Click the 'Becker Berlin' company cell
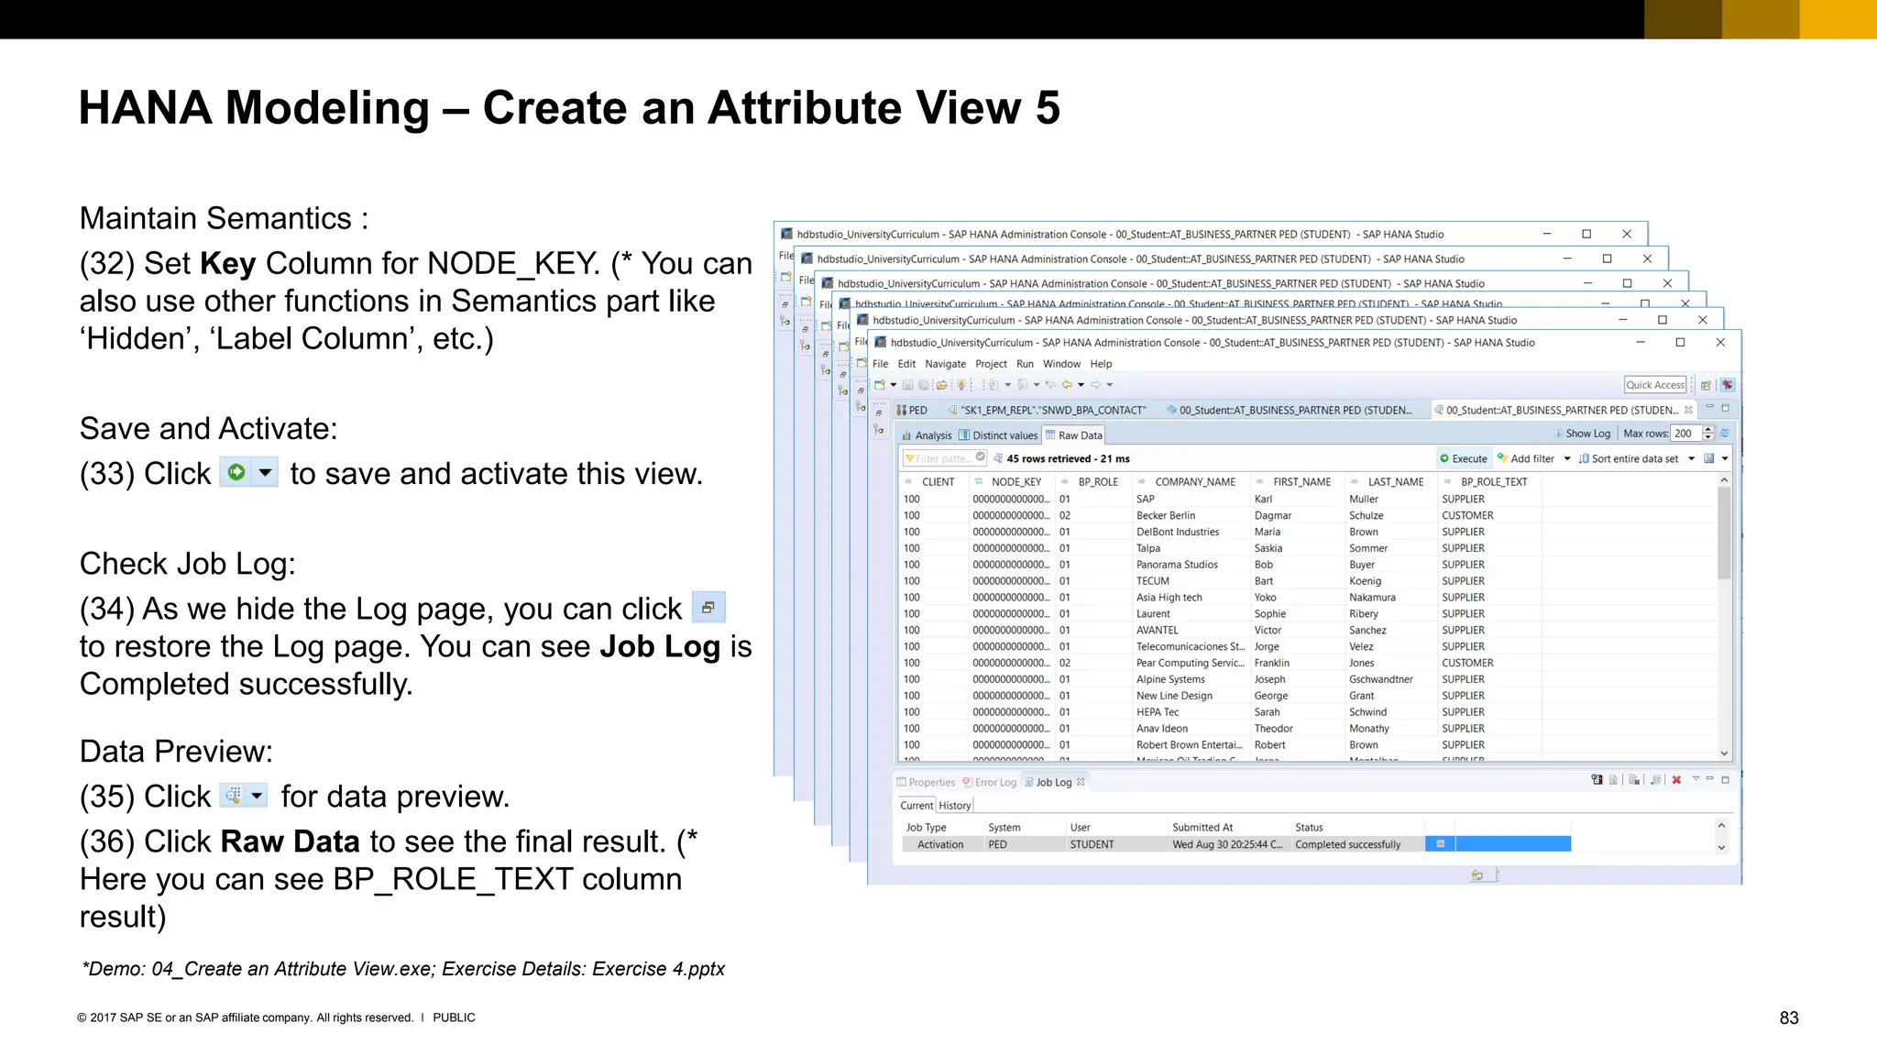The height and width of the screenshot is (1056, 1877). (x=1166, y=515)
